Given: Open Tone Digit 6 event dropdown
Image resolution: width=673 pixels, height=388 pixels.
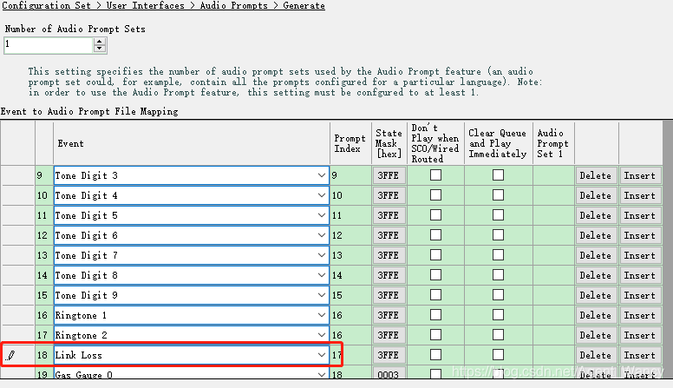Looking at the screenshot, I should pyautogui.click(x=321, y=235).
